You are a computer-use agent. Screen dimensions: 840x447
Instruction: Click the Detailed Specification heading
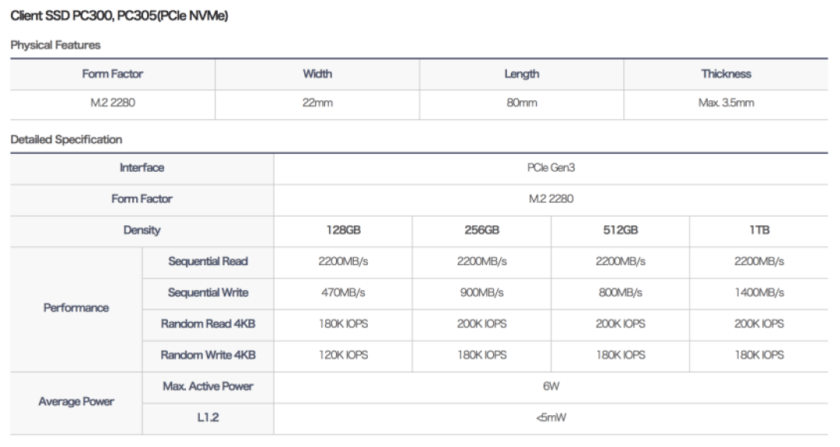66,140
